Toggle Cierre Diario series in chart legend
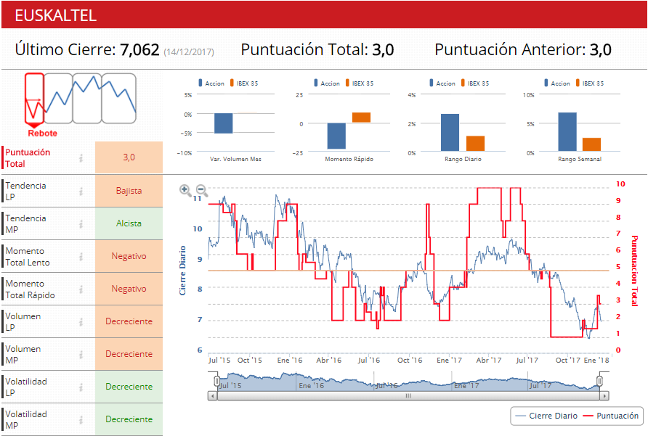 coord(546,416)
